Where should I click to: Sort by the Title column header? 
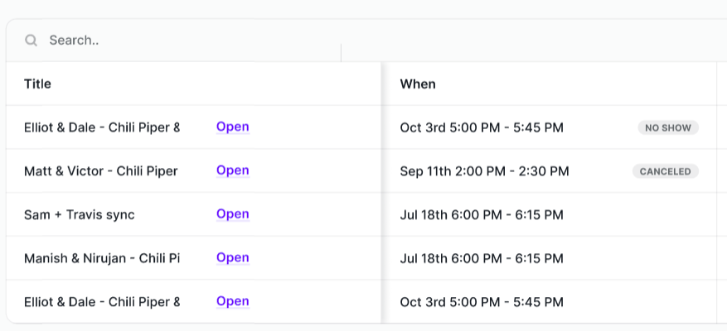point(37,84)
